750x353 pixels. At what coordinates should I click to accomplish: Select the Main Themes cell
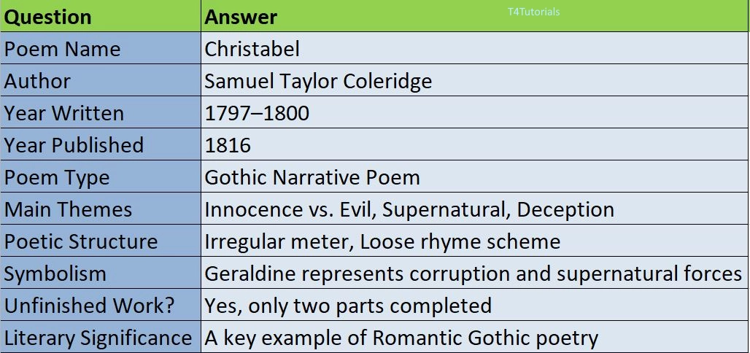click(101, 209)
